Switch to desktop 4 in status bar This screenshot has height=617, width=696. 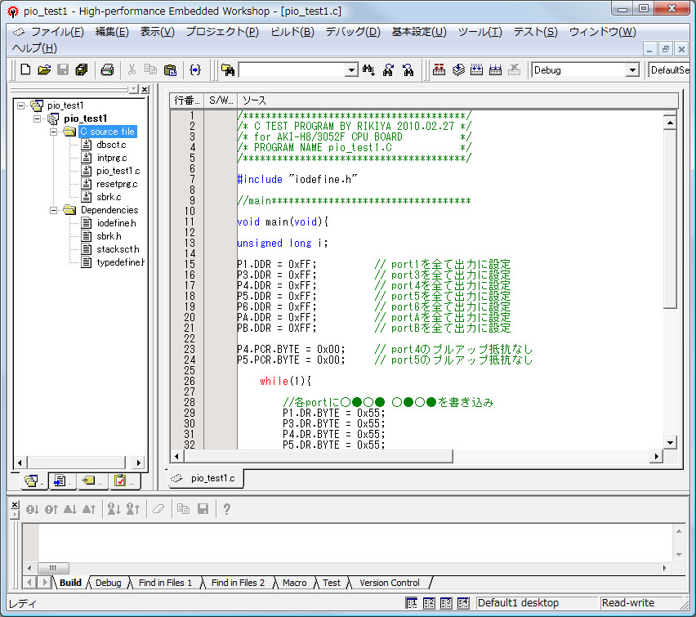463,603
